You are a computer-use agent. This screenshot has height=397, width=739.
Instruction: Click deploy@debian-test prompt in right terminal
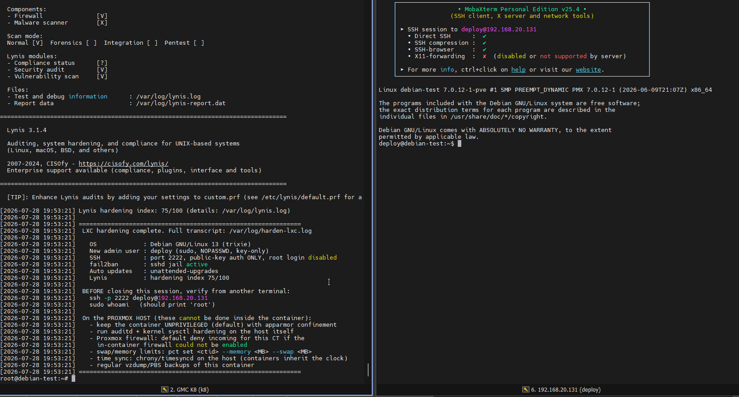(x=417, y=143)
